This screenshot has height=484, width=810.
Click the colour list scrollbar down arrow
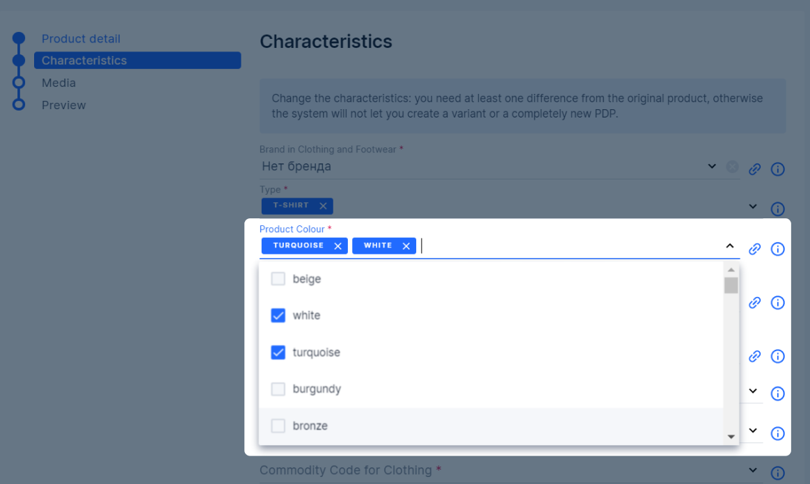click(731, 437)
